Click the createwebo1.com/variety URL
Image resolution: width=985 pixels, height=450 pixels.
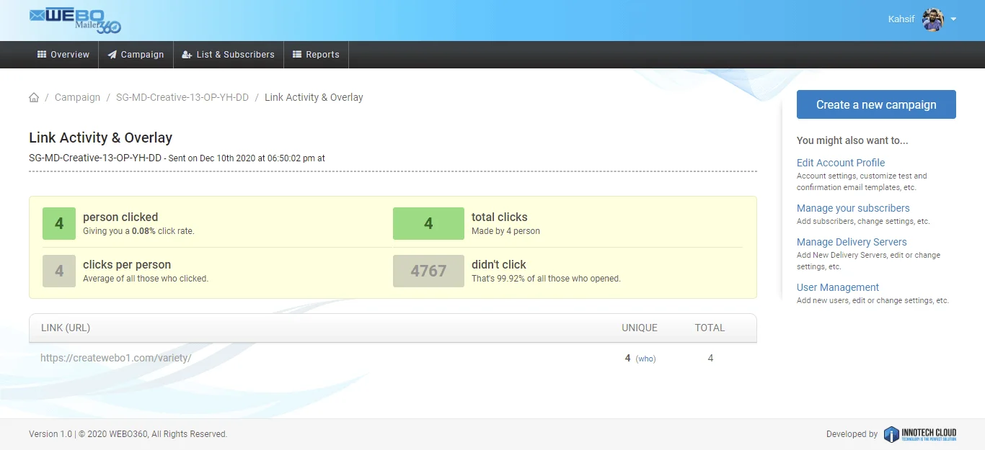coord(115,358)
